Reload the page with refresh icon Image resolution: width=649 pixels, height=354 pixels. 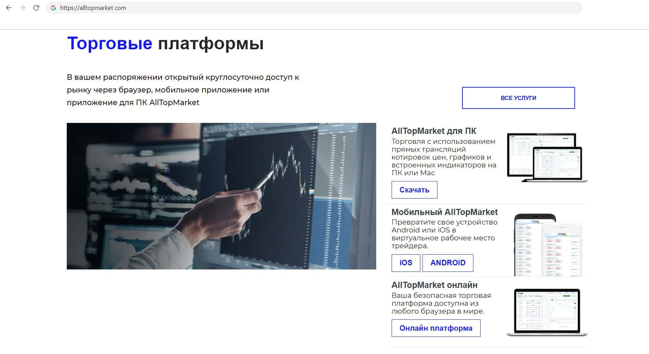pyautogui.click(x=36, y=8)
